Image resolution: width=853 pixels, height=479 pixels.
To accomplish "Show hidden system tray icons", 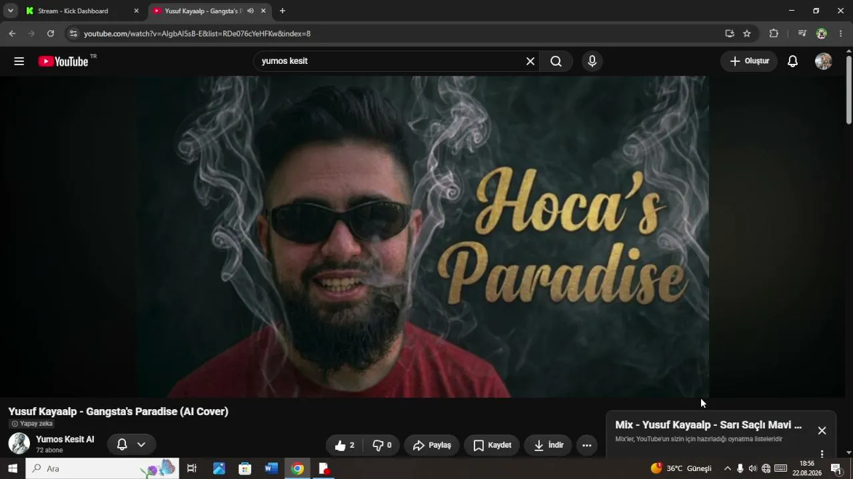I will 727,468.
